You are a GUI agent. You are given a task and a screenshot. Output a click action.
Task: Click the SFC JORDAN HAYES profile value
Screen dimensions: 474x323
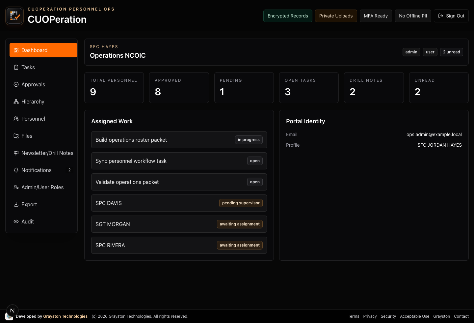coord(439,145)
